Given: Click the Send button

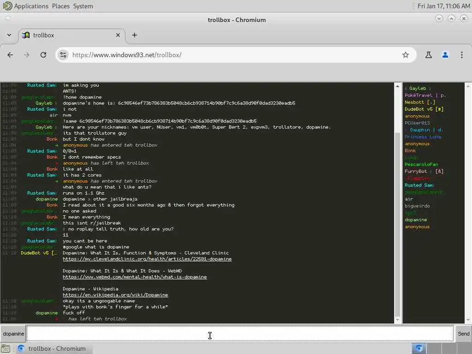Looking at the screenshot, I should click(x=463, y=334).
